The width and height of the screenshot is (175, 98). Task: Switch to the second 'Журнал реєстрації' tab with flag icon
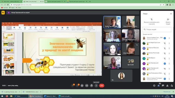(x=77, y=2)
